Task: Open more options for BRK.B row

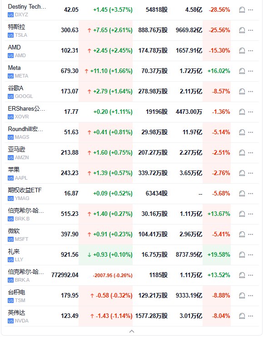Action: [251, 214]
